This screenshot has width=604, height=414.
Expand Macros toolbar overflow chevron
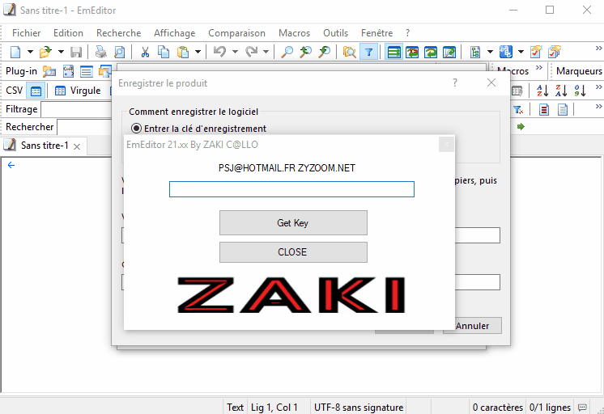pos(539,68)
